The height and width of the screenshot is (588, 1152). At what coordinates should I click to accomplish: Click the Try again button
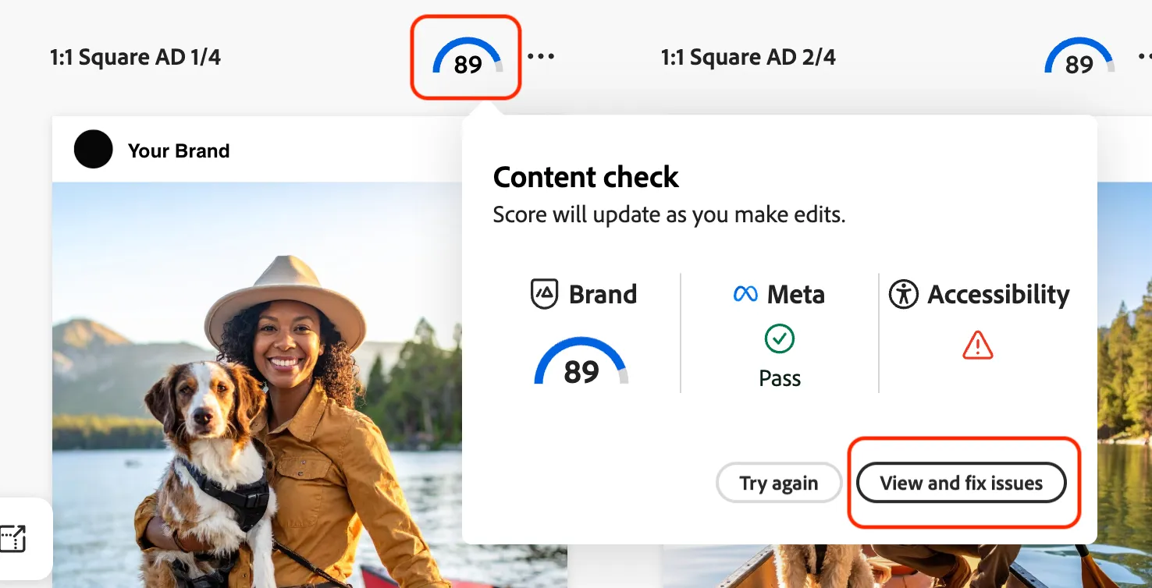(x=779, y=484)
